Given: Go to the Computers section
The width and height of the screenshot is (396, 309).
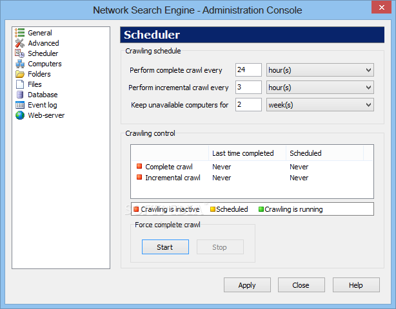Looking at the screenshot, I should pos(45,64).
